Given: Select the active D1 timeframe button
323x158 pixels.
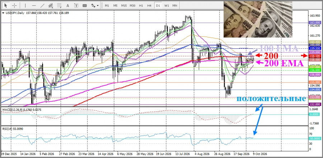Looking at the screenshot, I should (158, 6).
